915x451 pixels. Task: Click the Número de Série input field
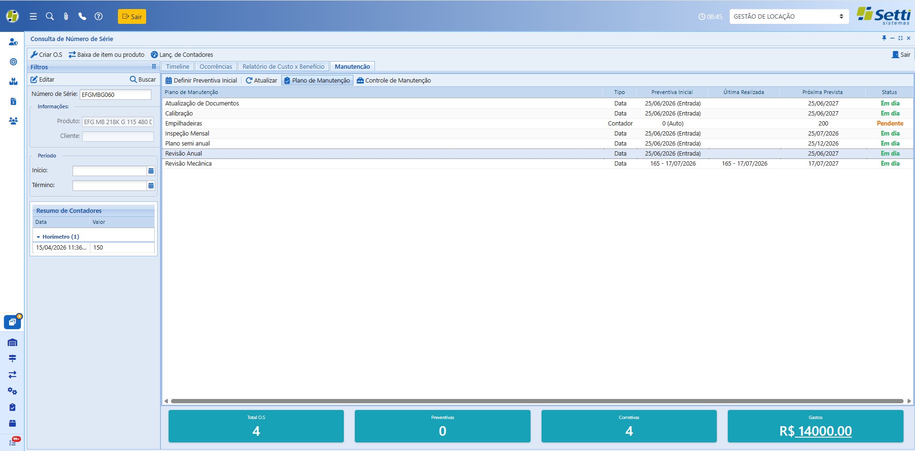coord(116,94)
